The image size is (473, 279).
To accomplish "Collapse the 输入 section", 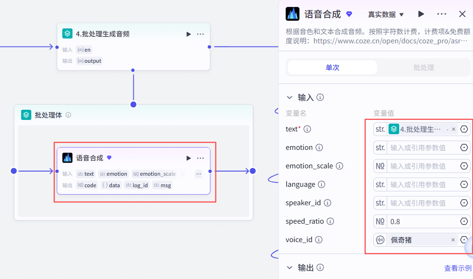I will point(290,97).
